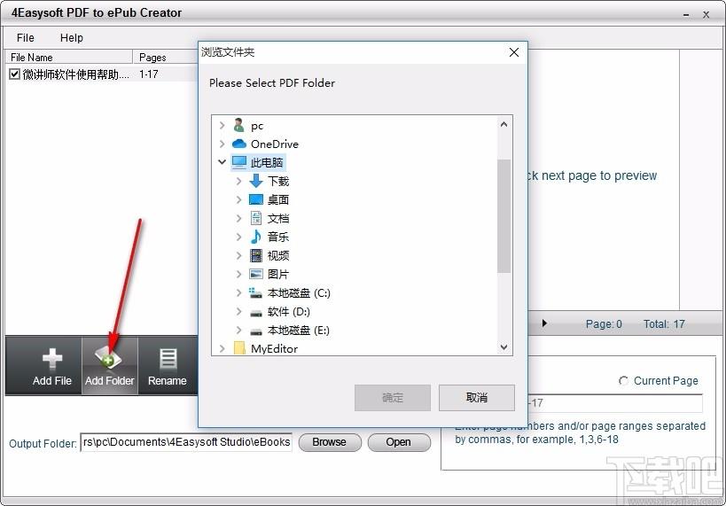The image size is (726, 506).
Task: Select the pc user folder icon
Action: (239, 126)
